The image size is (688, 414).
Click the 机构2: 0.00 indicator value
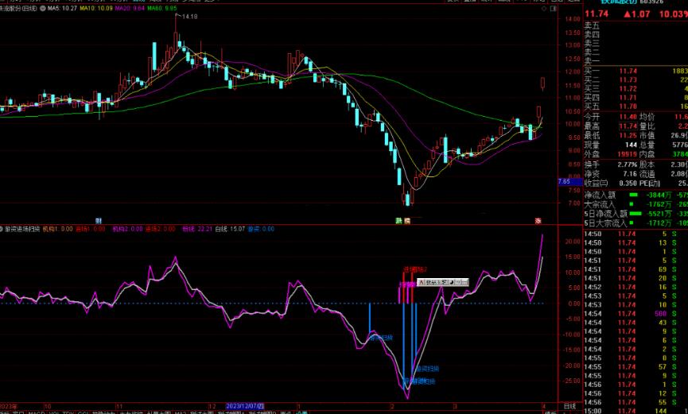[128, 229]
